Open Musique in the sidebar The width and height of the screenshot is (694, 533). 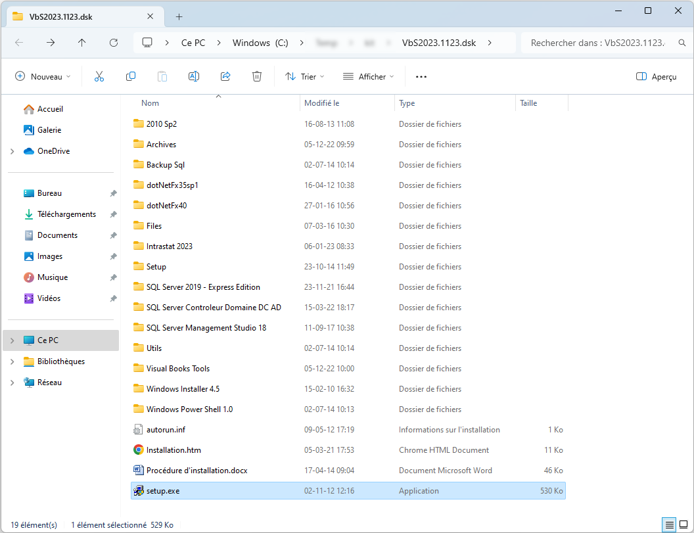coord(45,277)
